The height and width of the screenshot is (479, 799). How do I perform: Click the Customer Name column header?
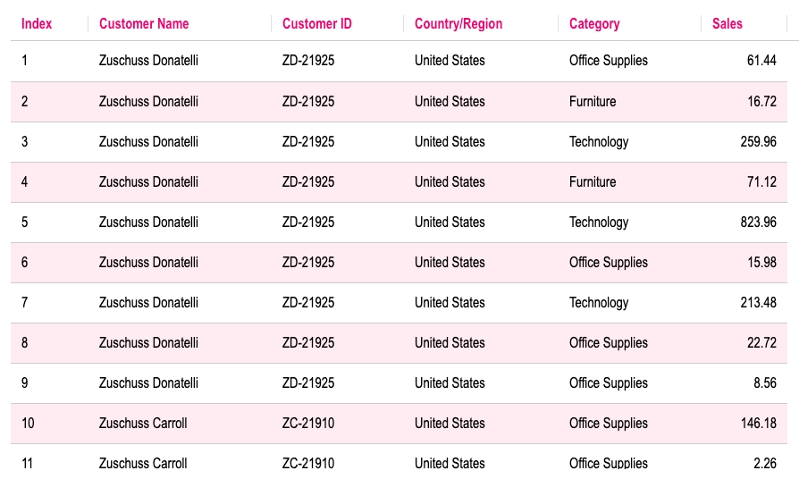tap(144, 24)
